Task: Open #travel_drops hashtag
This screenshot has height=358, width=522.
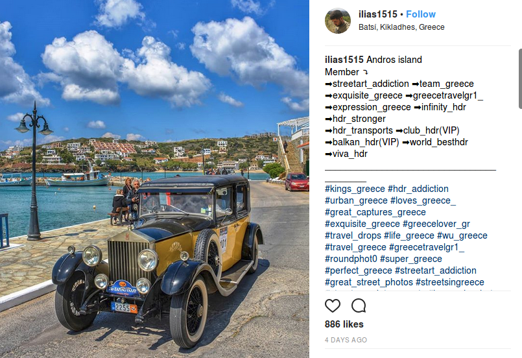Action: [353, 235]
